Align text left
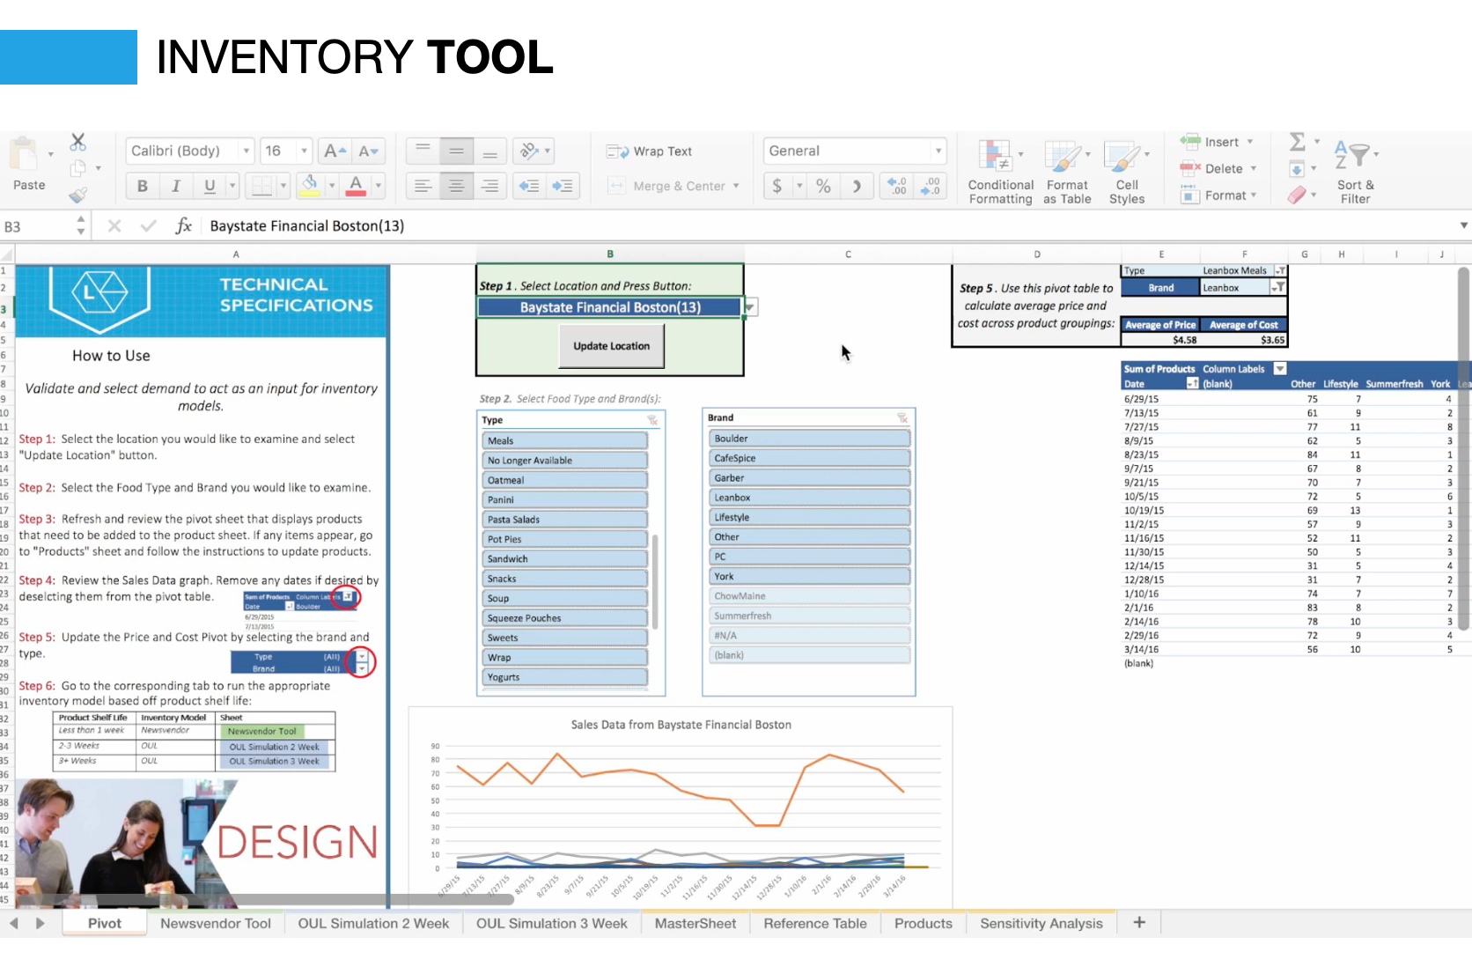This screenshot has height=974, width=1472. click(423, 186)
